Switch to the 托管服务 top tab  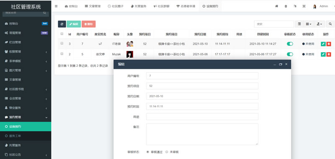point(139,6)
